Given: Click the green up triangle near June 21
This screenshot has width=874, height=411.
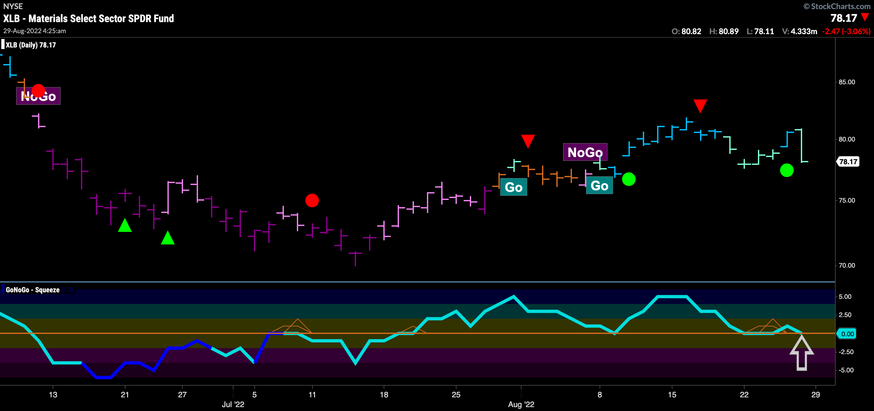Looking at the screenshot, I should (x=125, y=225).
